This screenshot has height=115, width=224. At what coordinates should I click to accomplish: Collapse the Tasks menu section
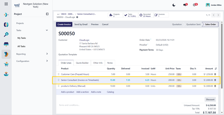[47, 30]
